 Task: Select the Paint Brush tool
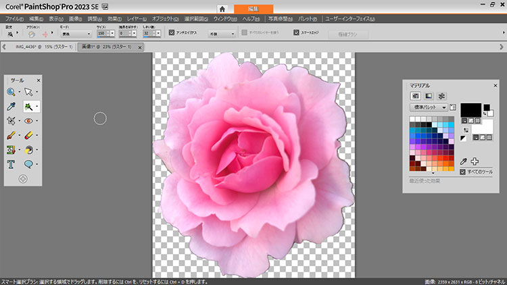pos(11,135)
